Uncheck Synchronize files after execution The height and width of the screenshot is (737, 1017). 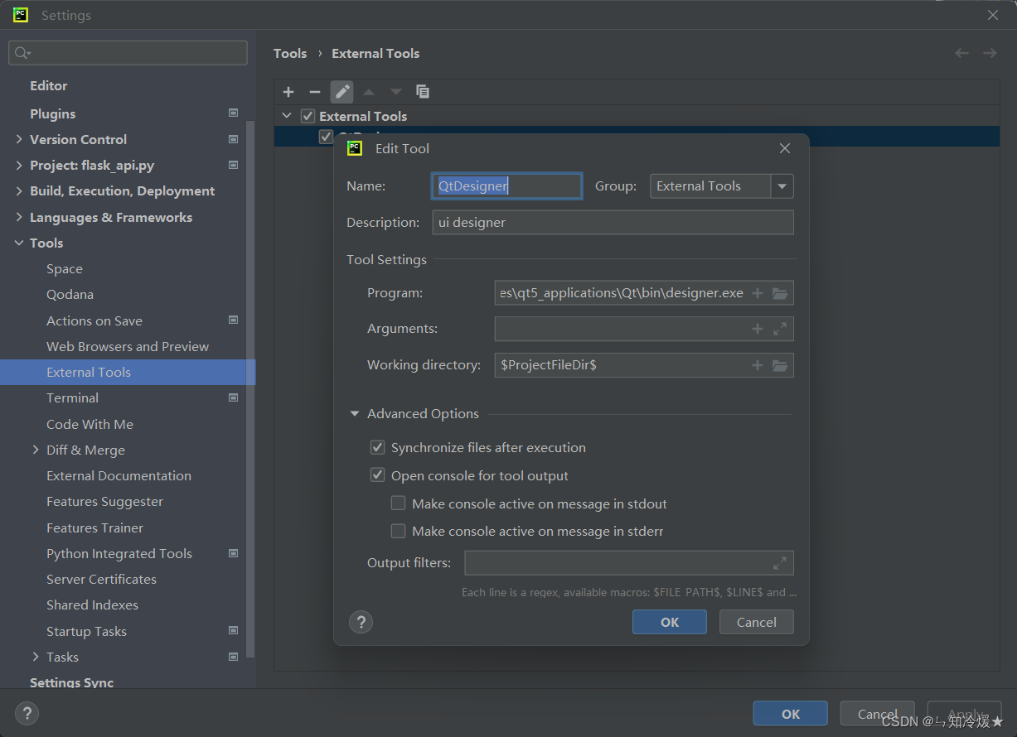coord(378,448)
